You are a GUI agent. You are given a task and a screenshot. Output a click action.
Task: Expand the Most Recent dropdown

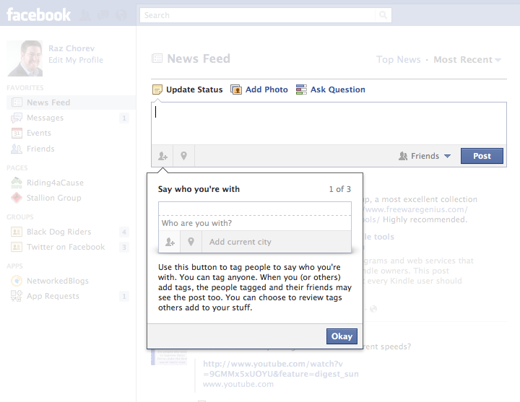pyautogui.click(x=467, y=60)
